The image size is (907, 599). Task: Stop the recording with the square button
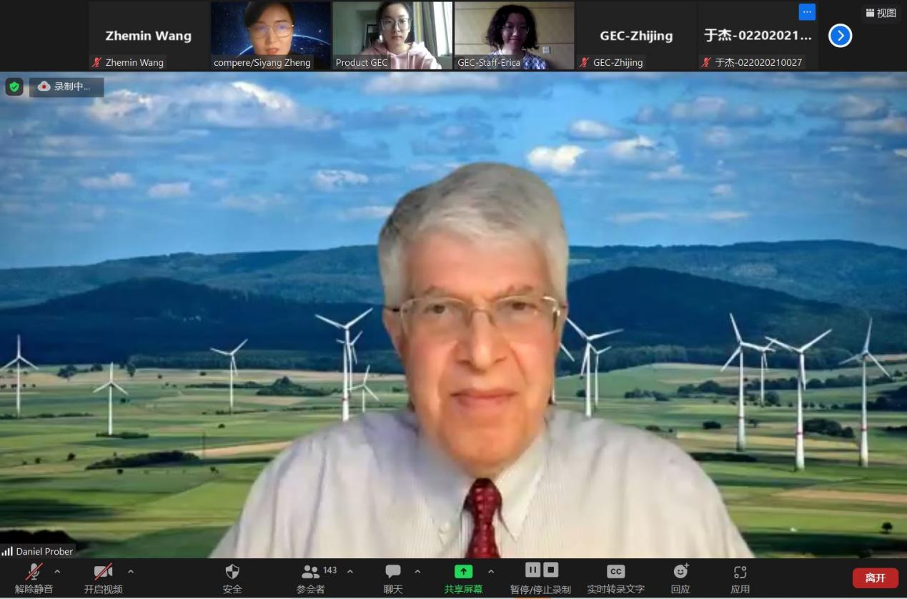tap(550, 570)
